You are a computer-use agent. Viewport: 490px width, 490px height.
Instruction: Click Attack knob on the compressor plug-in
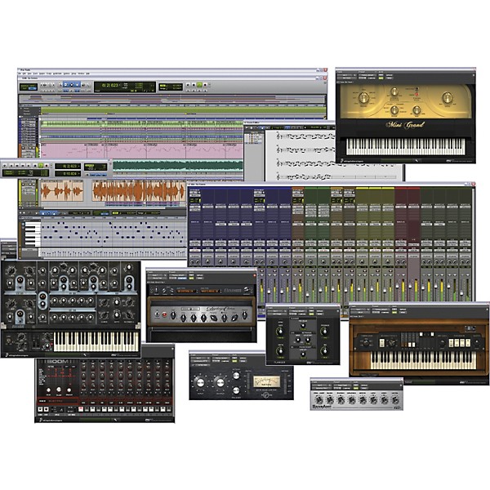coord(237,375)
